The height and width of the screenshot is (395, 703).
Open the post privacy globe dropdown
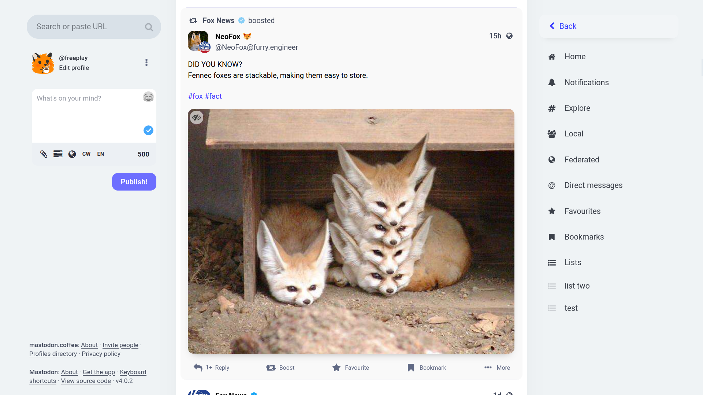tap(72, 154)
